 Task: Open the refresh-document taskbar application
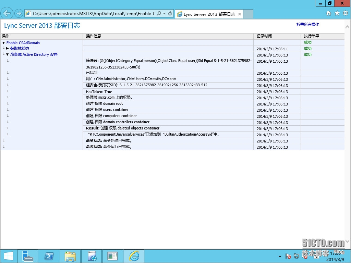[92, 256]
